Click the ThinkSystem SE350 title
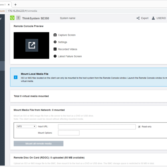Image resolution: width=167 pixels, height=167 pixels. [36, 18]
